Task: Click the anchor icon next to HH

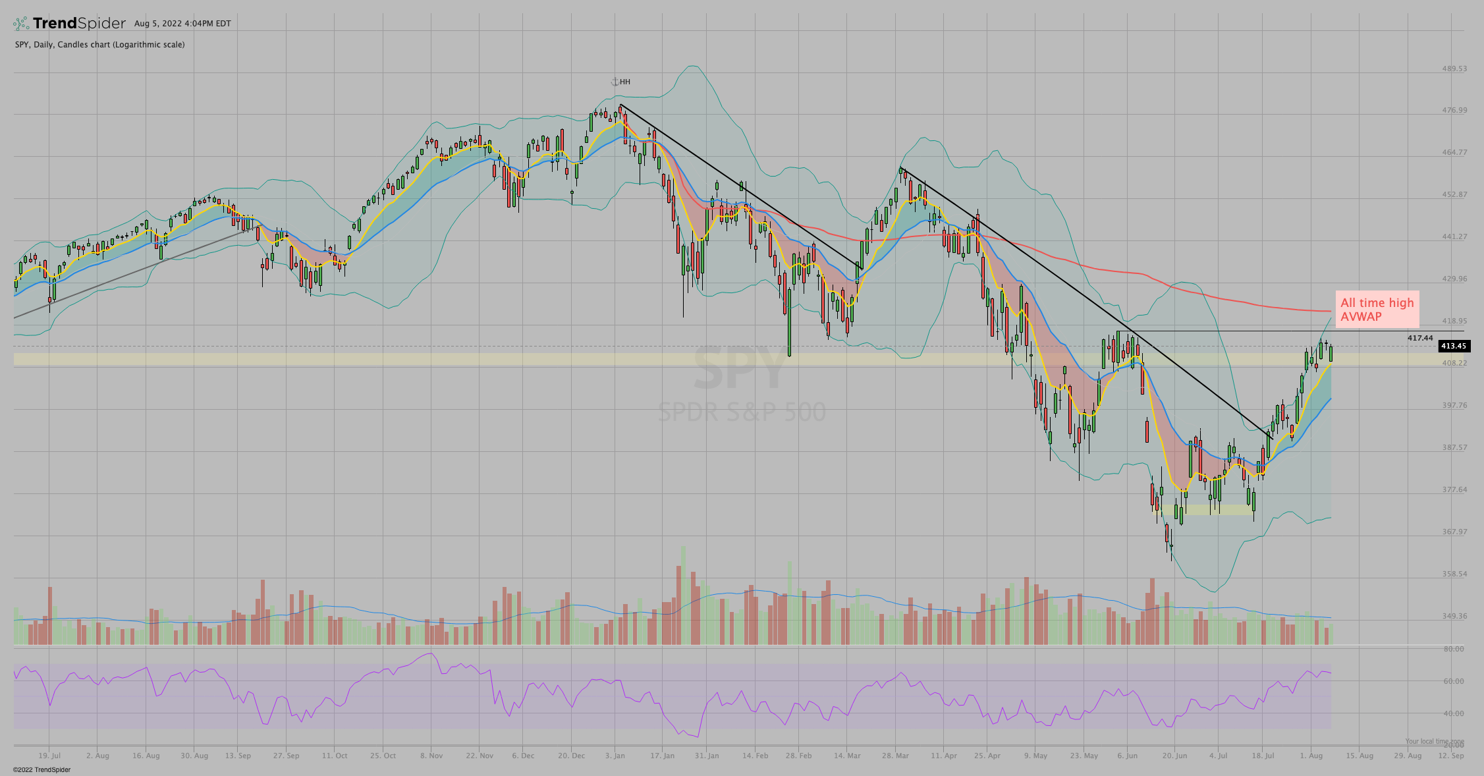Action: [615, 82]
